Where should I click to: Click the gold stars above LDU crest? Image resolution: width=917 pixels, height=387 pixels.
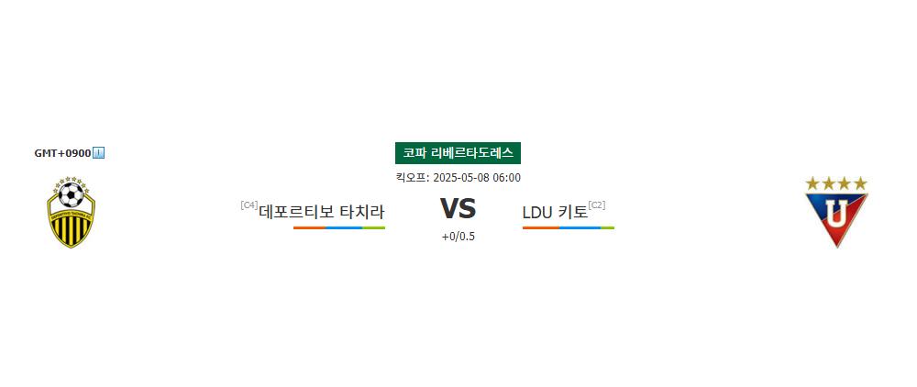(836, 183)
